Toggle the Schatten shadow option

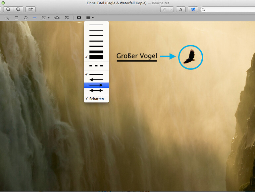point(96,99)
